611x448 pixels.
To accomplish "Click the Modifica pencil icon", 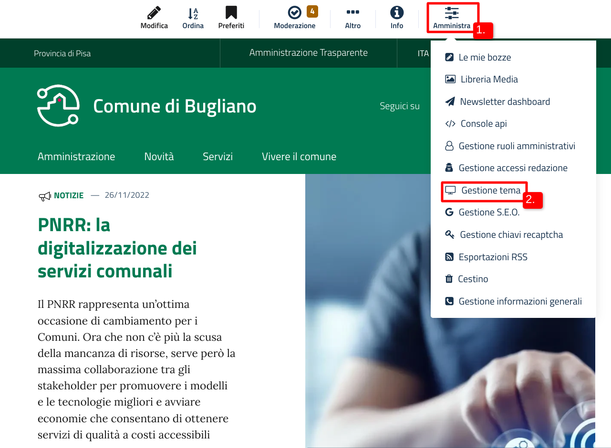I will tap(154, 13).
